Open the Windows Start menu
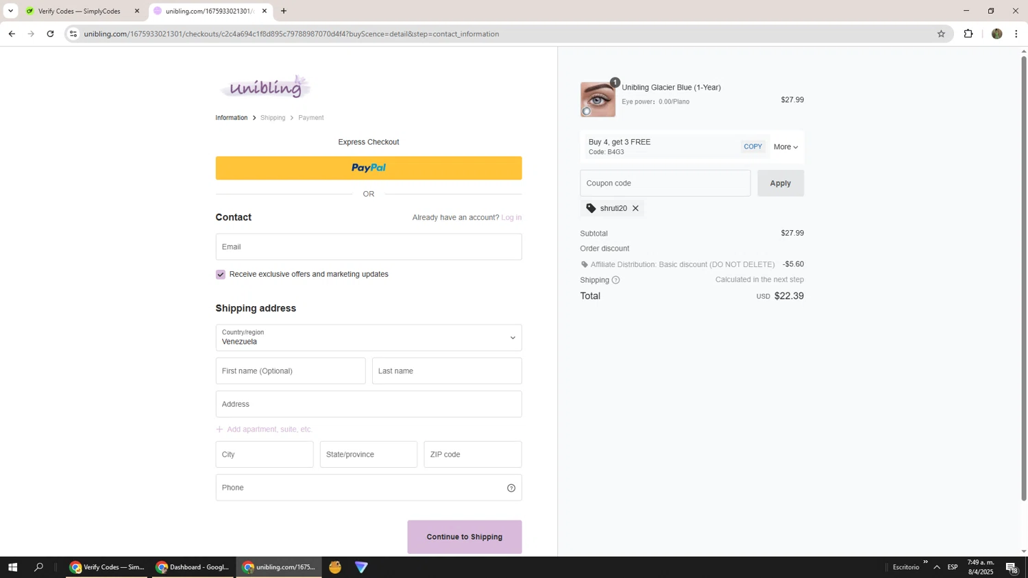This screenshot has width=1028, height=578. [12, 567]
